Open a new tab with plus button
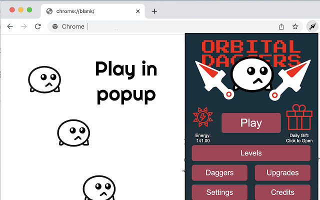 coord(154,11)
